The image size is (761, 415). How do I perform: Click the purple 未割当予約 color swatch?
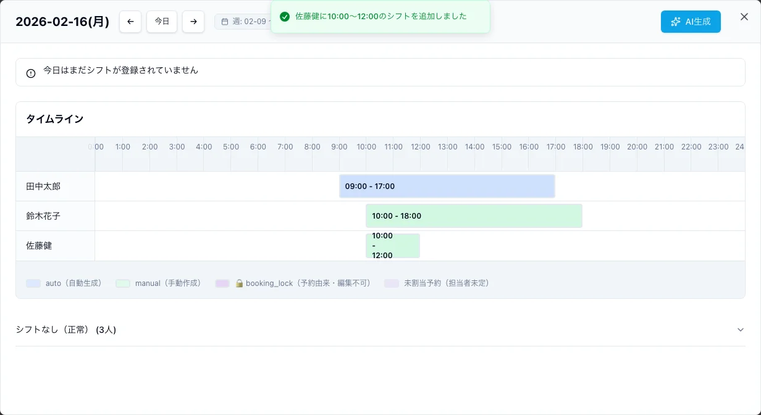[x=391, y=283]
